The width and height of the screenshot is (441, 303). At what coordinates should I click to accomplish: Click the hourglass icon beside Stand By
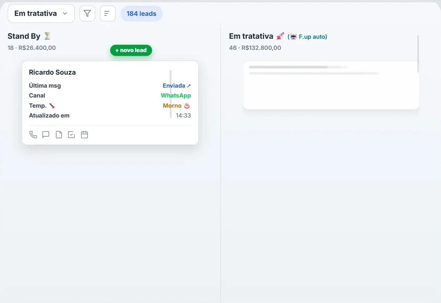(48, 36)
